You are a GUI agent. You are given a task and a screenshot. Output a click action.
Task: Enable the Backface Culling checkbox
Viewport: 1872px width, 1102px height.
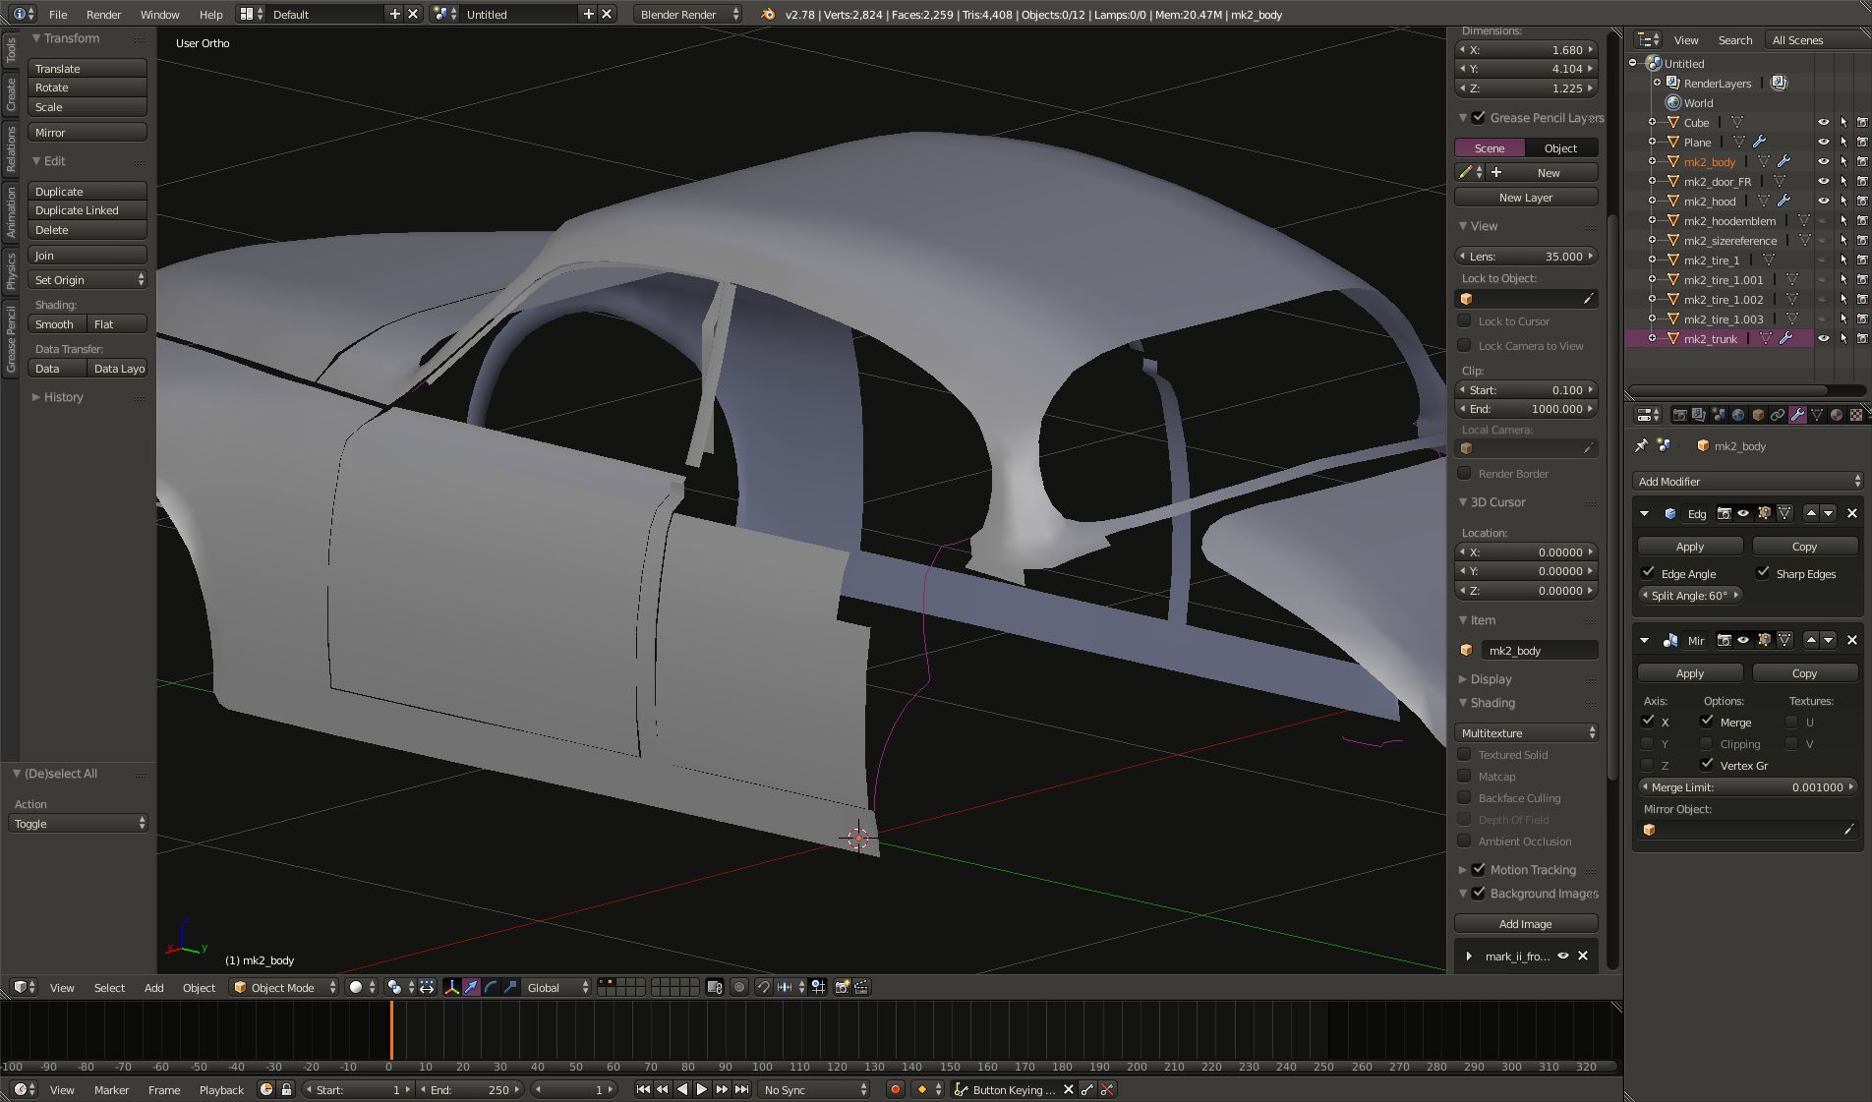click(1464, 798)
